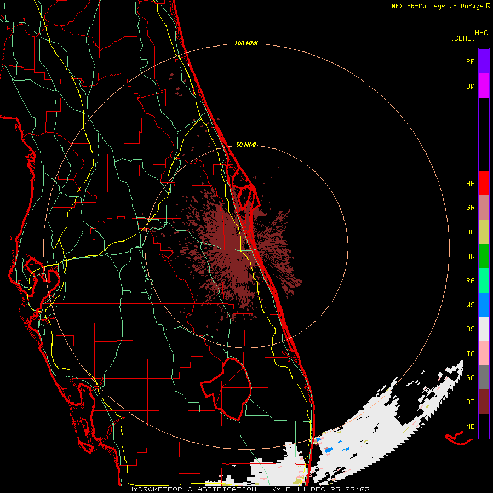The width and height of the screenshot is (493, 493).
Task: Click the IC legend label
Action: click(x=470, y=354)
